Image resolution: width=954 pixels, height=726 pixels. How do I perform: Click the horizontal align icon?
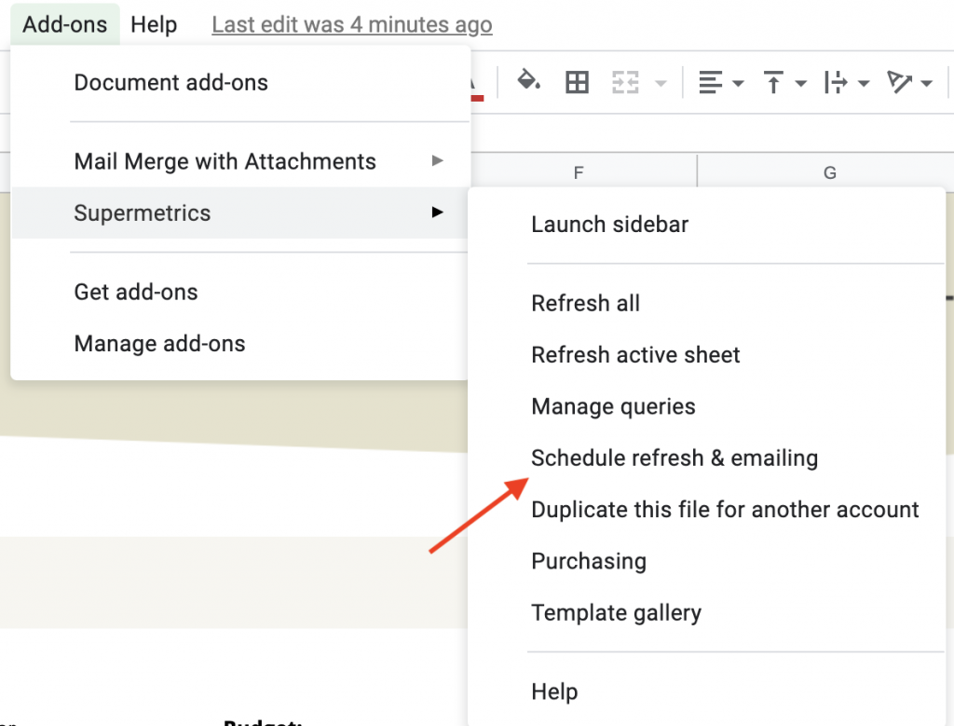710,83
